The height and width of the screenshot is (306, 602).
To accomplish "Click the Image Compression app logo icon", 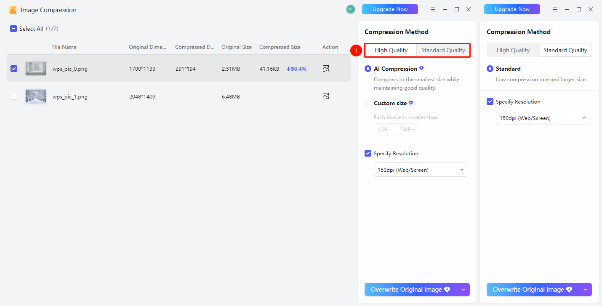I will coord(13,10).
